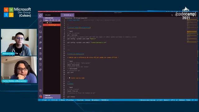199x112 pixels.
Task: Click the sync changes icon in status bar
Action: click(x=49, y=100)
